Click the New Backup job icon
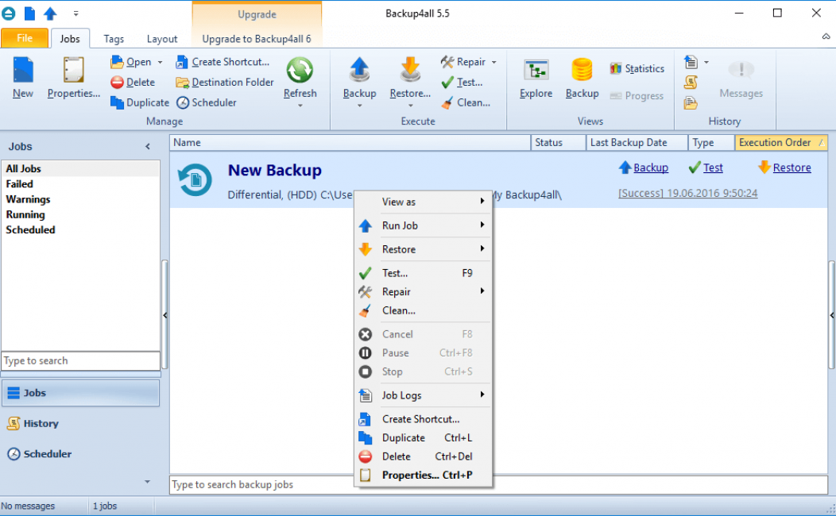 [x=195, y=180]
